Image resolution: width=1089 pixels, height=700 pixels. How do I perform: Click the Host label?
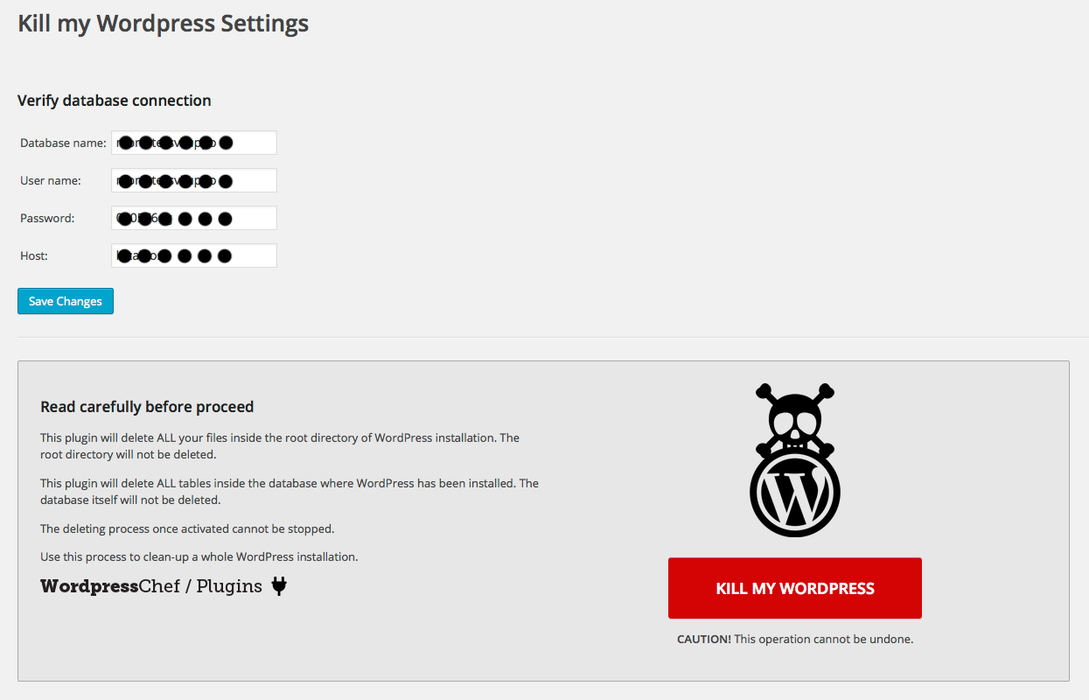tap(34, 255)
